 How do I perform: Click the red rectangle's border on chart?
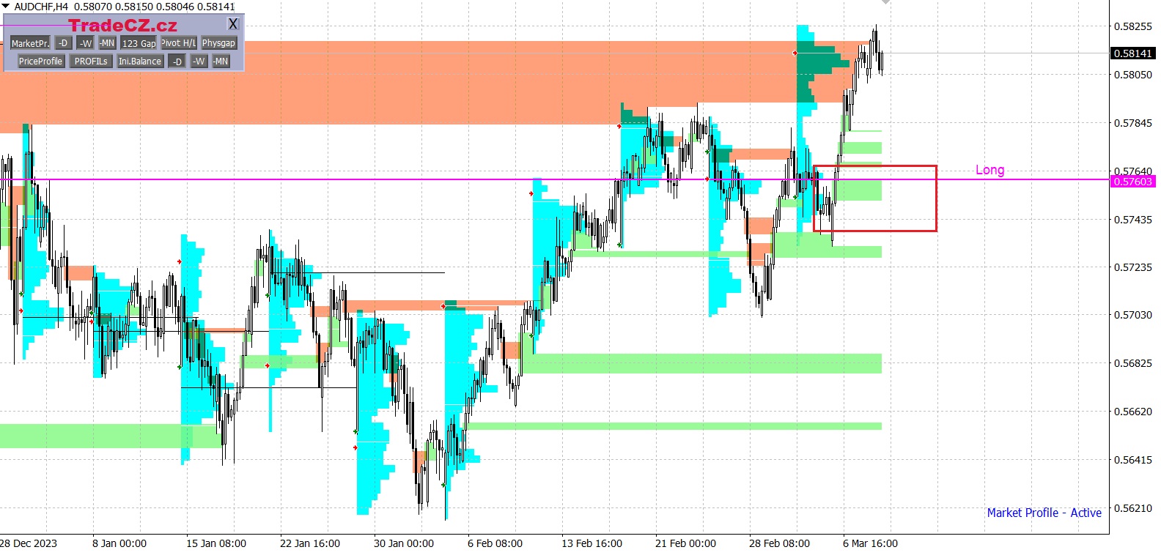937,198
